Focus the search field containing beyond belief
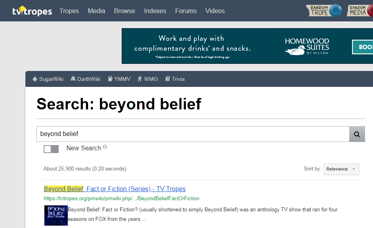Image resolution: width=373 pixels, height=228 pixels. click(x=193, y=134)
